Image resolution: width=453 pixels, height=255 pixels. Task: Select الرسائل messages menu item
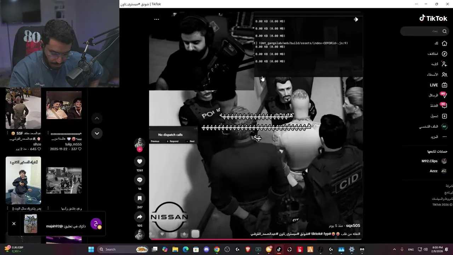[433, 95]
